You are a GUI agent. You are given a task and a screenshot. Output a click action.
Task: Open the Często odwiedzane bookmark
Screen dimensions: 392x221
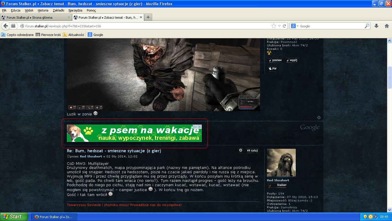[17, 35]
